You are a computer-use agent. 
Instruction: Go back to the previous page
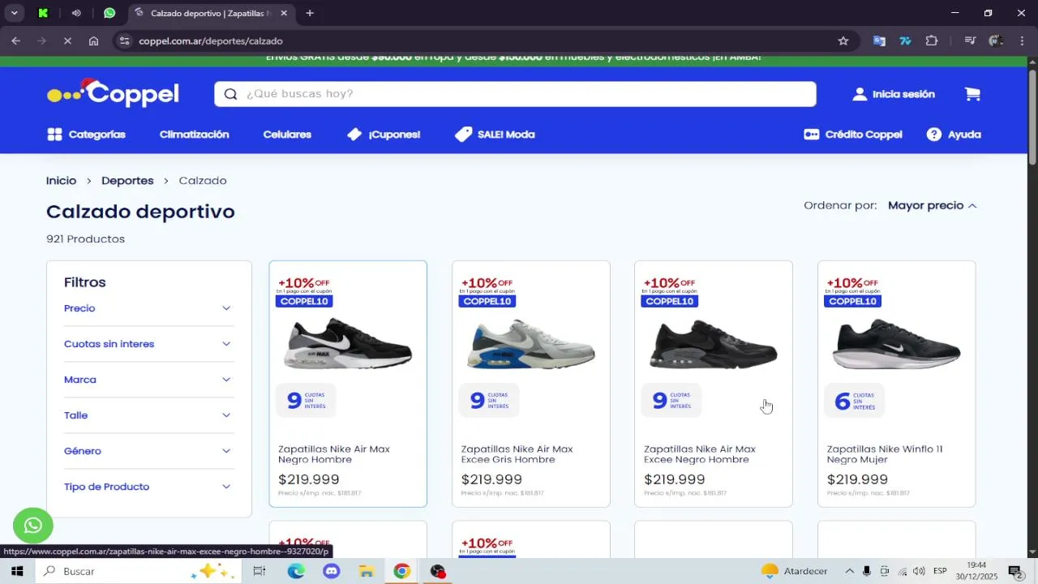tap(16, 41)
